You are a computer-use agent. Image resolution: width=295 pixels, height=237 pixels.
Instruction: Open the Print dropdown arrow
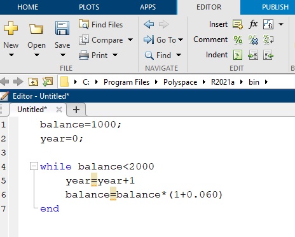(x=115, y=55)
